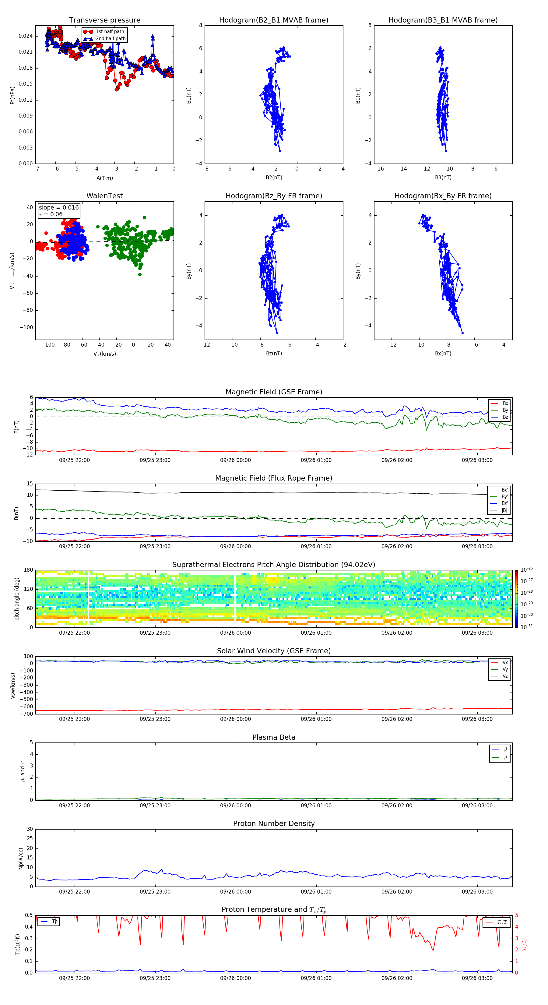Select the '2nd half path' legend entry
The width and height of the screenshot is (548, 1005).
(104, 39)
